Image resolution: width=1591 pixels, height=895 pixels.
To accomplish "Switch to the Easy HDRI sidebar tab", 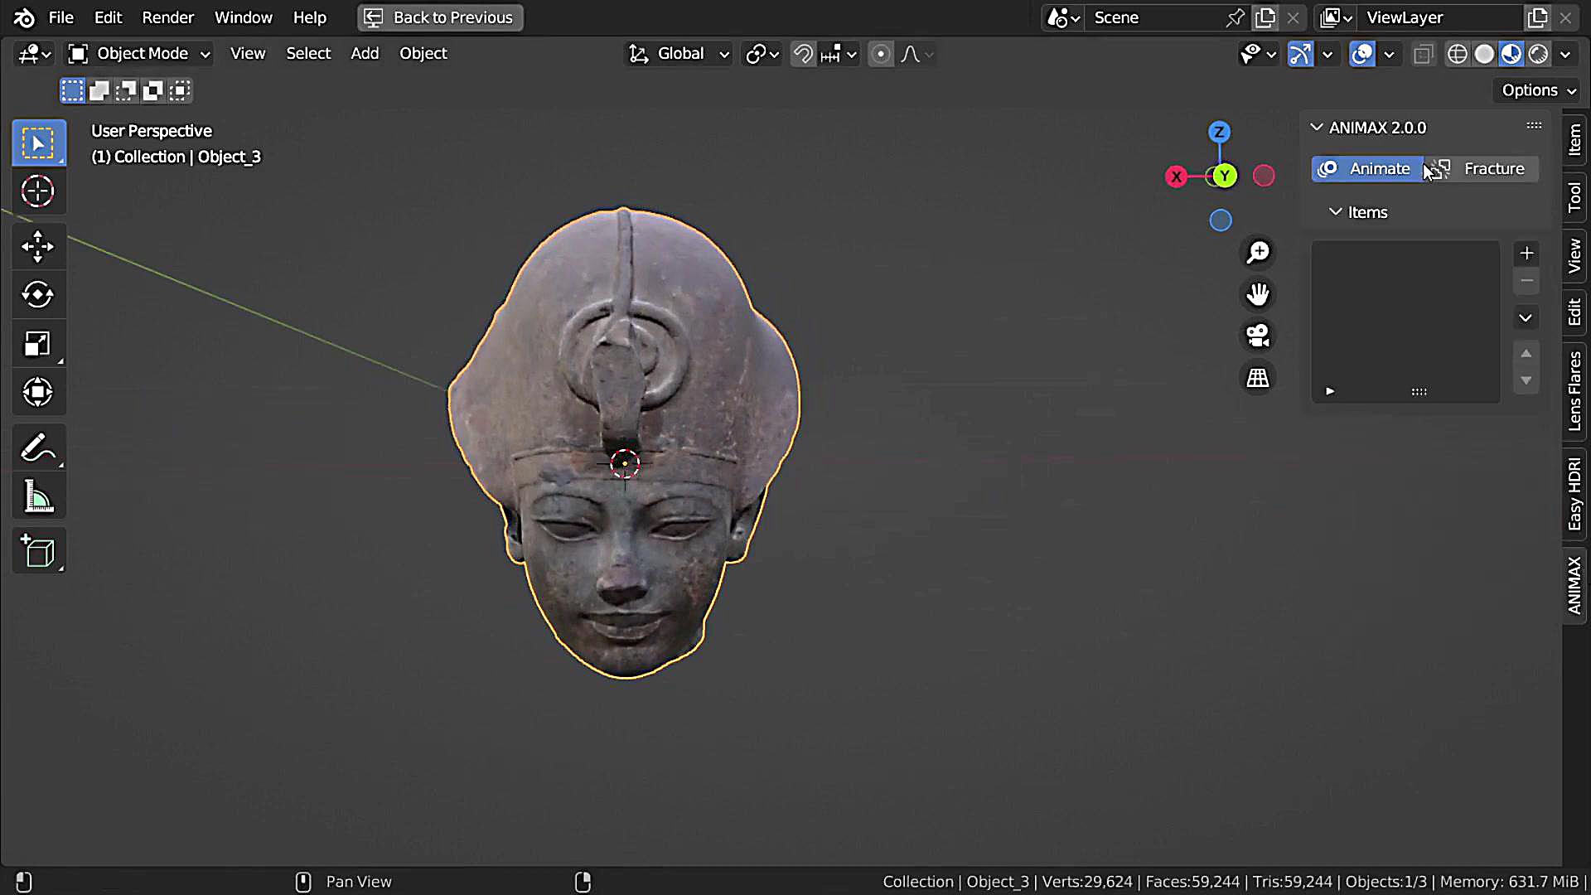I will [x=1574, y=494].
